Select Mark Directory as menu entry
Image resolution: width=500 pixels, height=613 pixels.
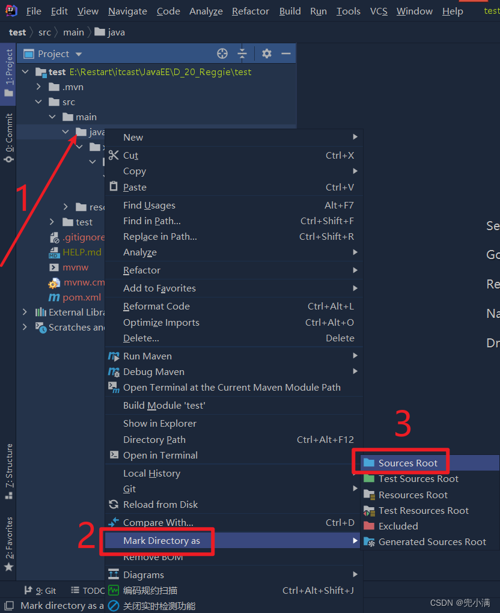tap(232, 540)
